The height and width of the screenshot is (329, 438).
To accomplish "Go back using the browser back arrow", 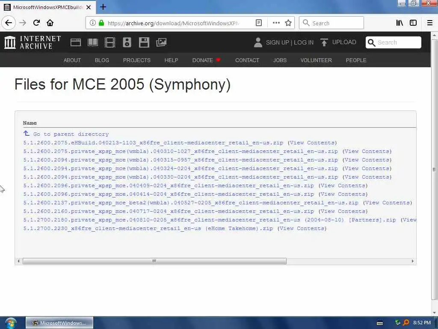I will [9, 23].
